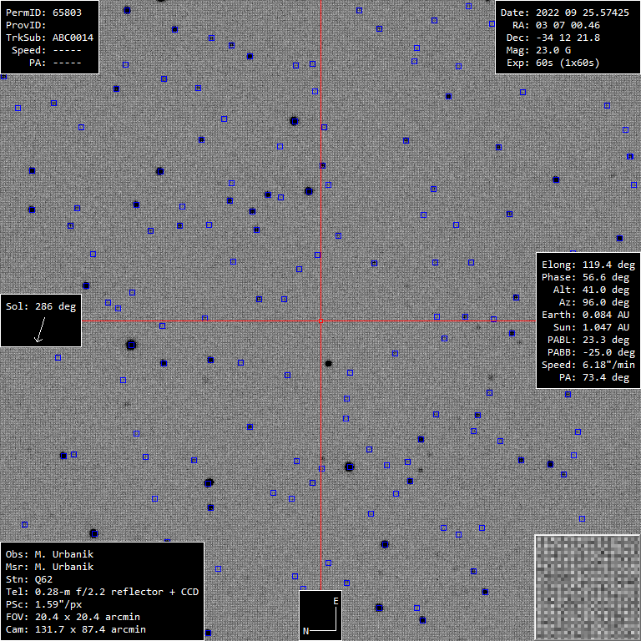Click the E label in compass box
Screen dimensions: 641x641
(335, 601)
